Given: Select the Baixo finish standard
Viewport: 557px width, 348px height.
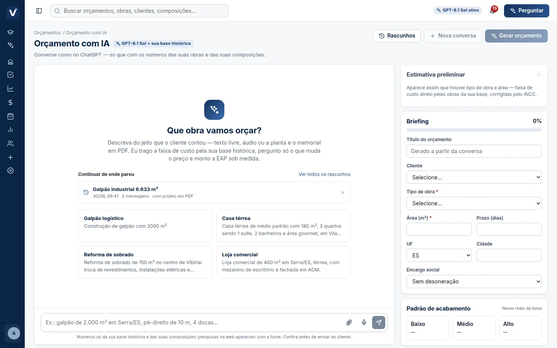Looking at the screenshot, I should pos(428,328).
